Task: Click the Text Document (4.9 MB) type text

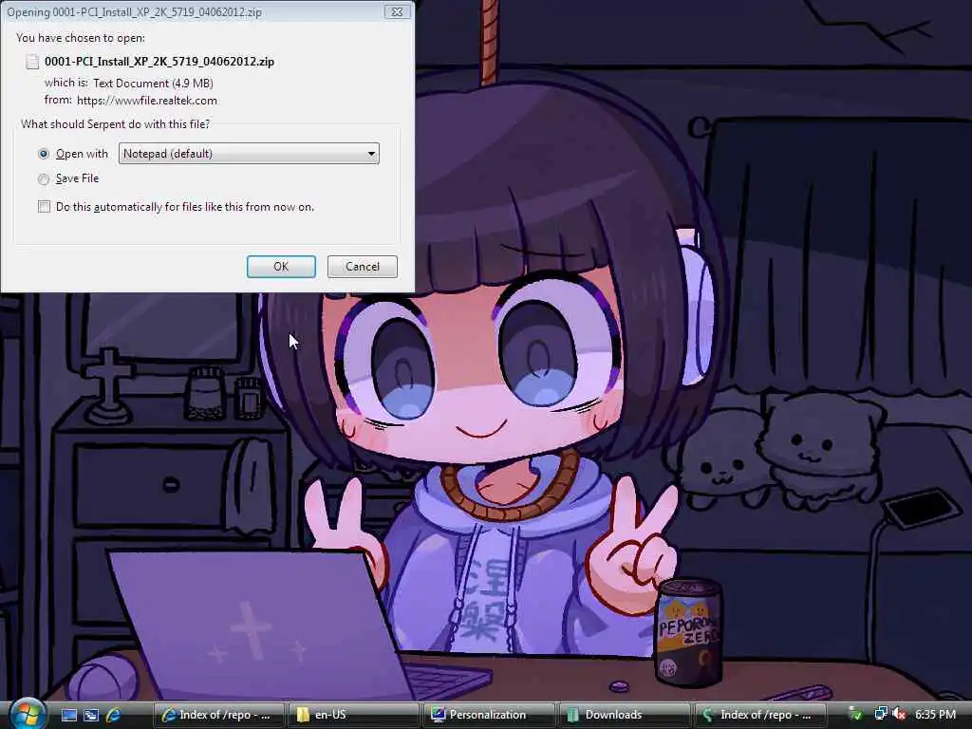Action: 153,84
